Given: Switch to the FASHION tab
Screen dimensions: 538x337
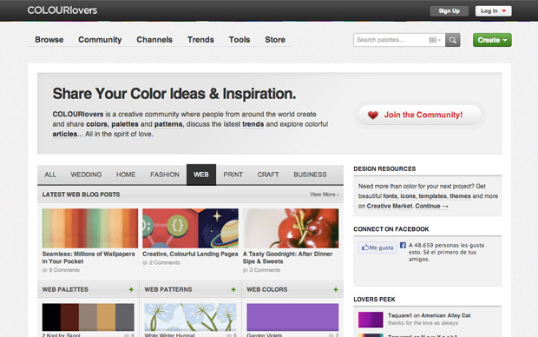Looking at the screenshot, I should pyautogui.click(x=165, y=175).
